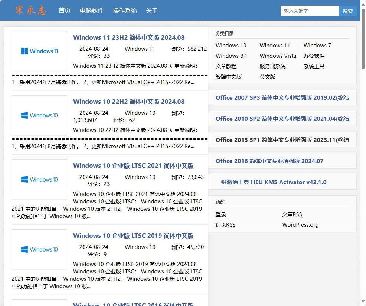Viewport: 366px width, 306px height.
Task: Open Office 2016 简体中文专业增强版 2024.07 link
Action: point(269,161)
